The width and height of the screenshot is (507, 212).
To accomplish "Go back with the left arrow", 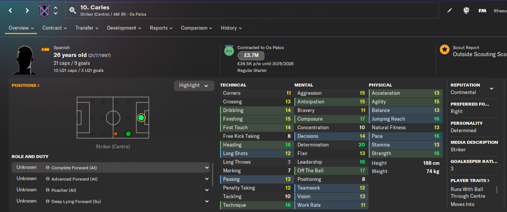I will point(11,10).
